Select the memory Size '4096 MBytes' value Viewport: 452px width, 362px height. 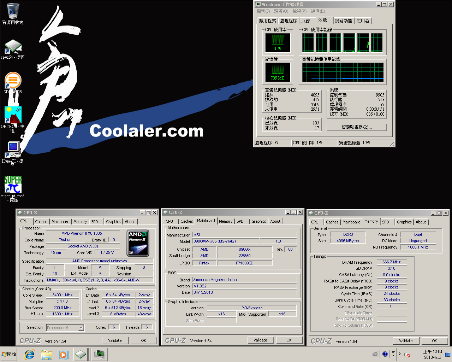pos(348,241)
